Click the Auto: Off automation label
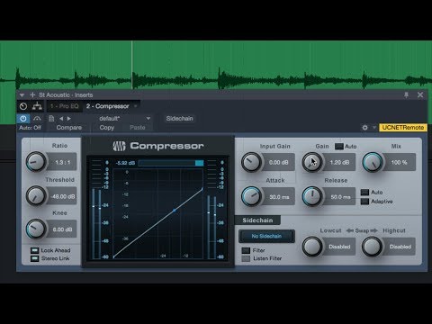Image resolution: width=432 pixels, height=324 pixels. (30, 128)
